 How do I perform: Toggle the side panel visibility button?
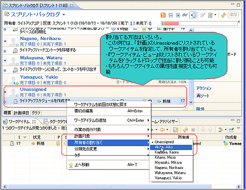coord(193,15)
